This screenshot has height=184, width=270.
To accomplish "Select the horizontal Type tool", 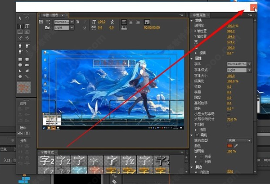I will pyautogui.click(x=20, y=27).
